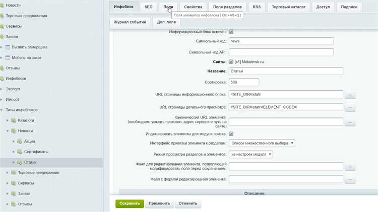Collapse the Новости tree node

[x=7, y=131]
